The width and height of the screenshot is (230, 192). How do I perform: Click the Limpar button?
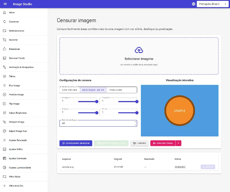[x=139, y=143]
